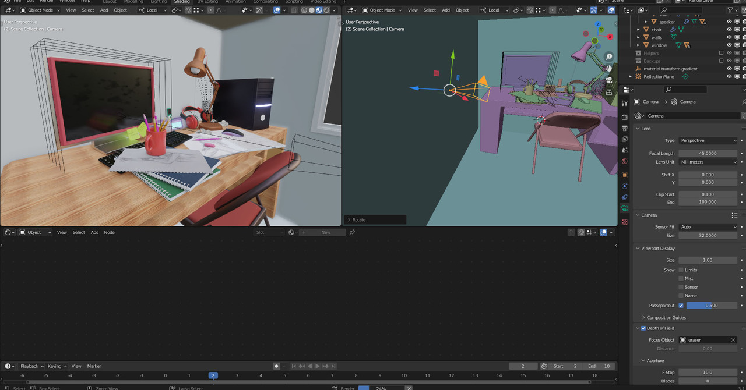Switch to the UV Editing workspace tab
The image size is (746, 390).
click(207, 2)
